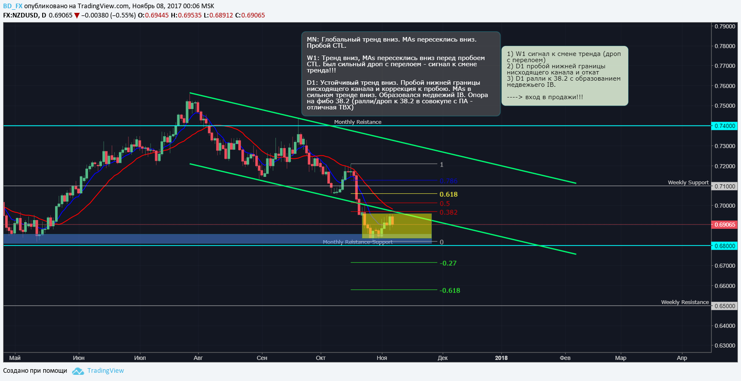Image resolution: width=741 pixels, height=381 pixels.
Task: Click the 0.71000 price axis label
Action: point(726,186)
